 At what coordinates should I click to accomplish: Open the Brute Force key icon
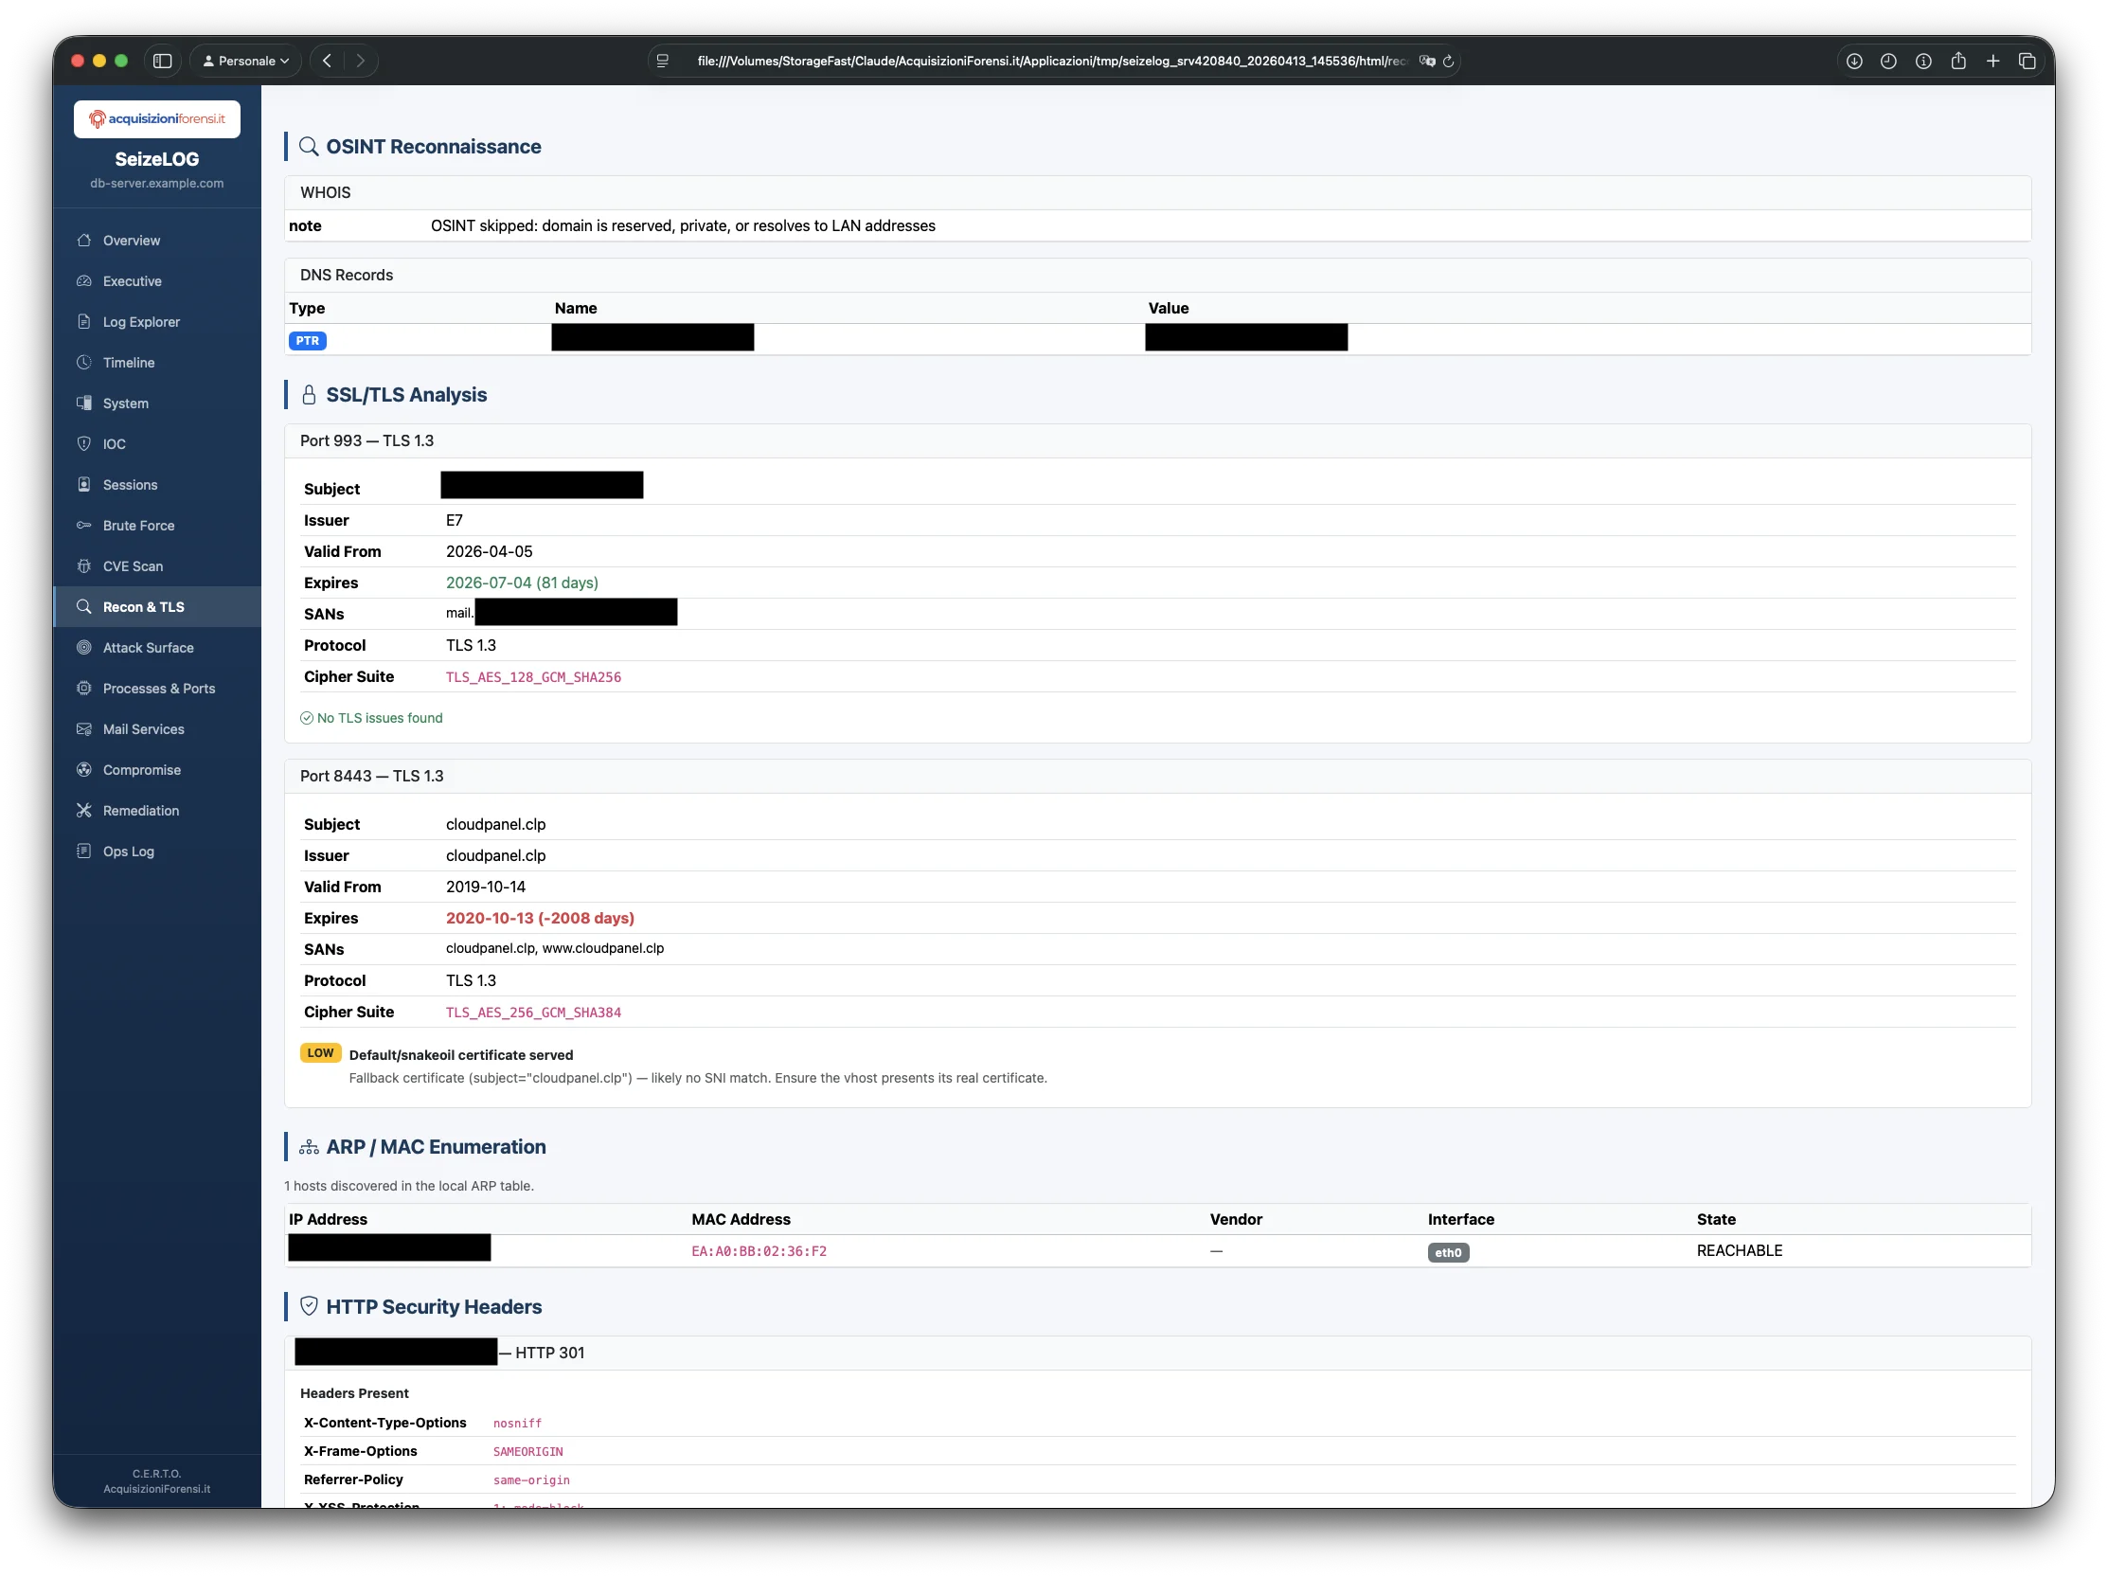(x=84, y=525)
